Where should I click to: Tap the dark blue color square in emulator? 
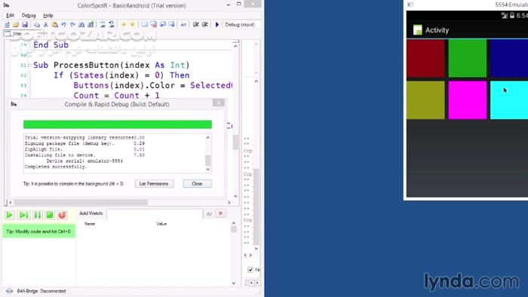pos(509,59)
